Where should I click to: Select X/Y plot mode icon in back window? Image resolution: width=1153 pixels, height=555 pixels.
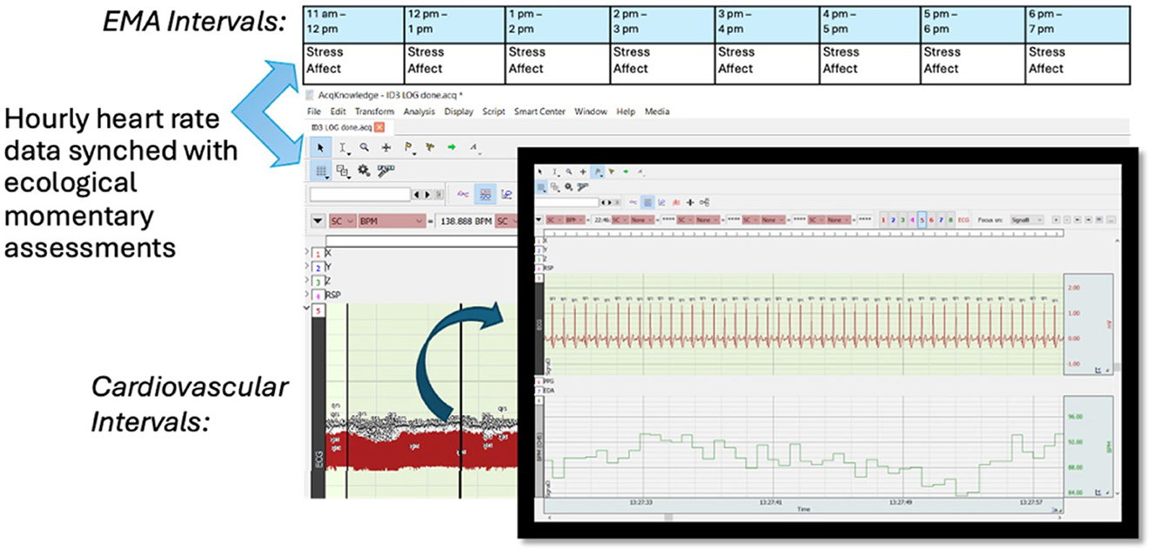(506, 194)
